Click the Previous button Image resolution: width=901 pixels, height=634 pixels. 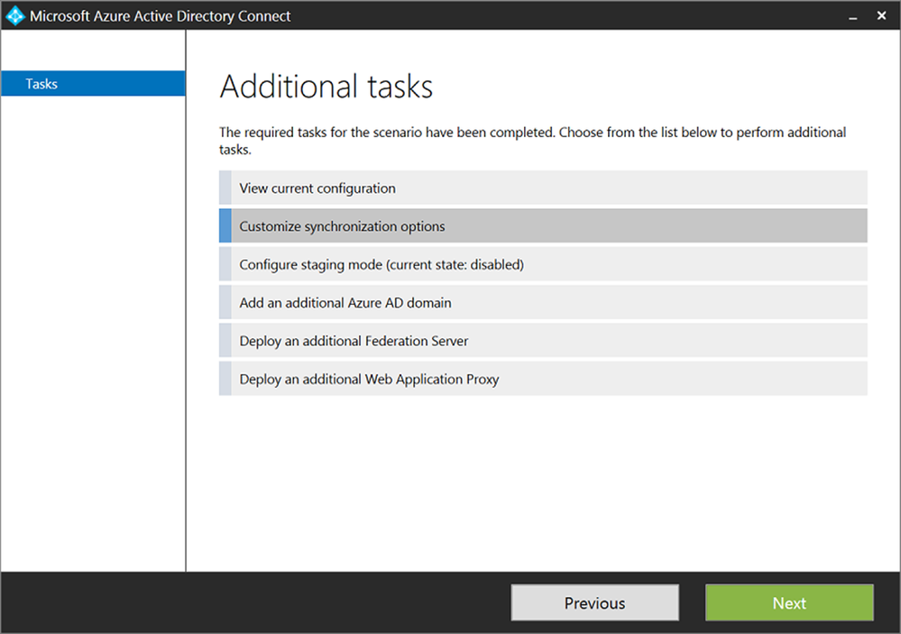tap(594, 603)
